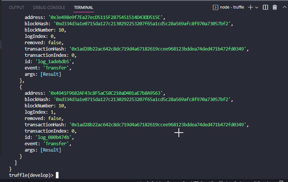288x182 pixels.
Task: Click the second 'transactionIndex: 0' line
Action: [50, 131]
